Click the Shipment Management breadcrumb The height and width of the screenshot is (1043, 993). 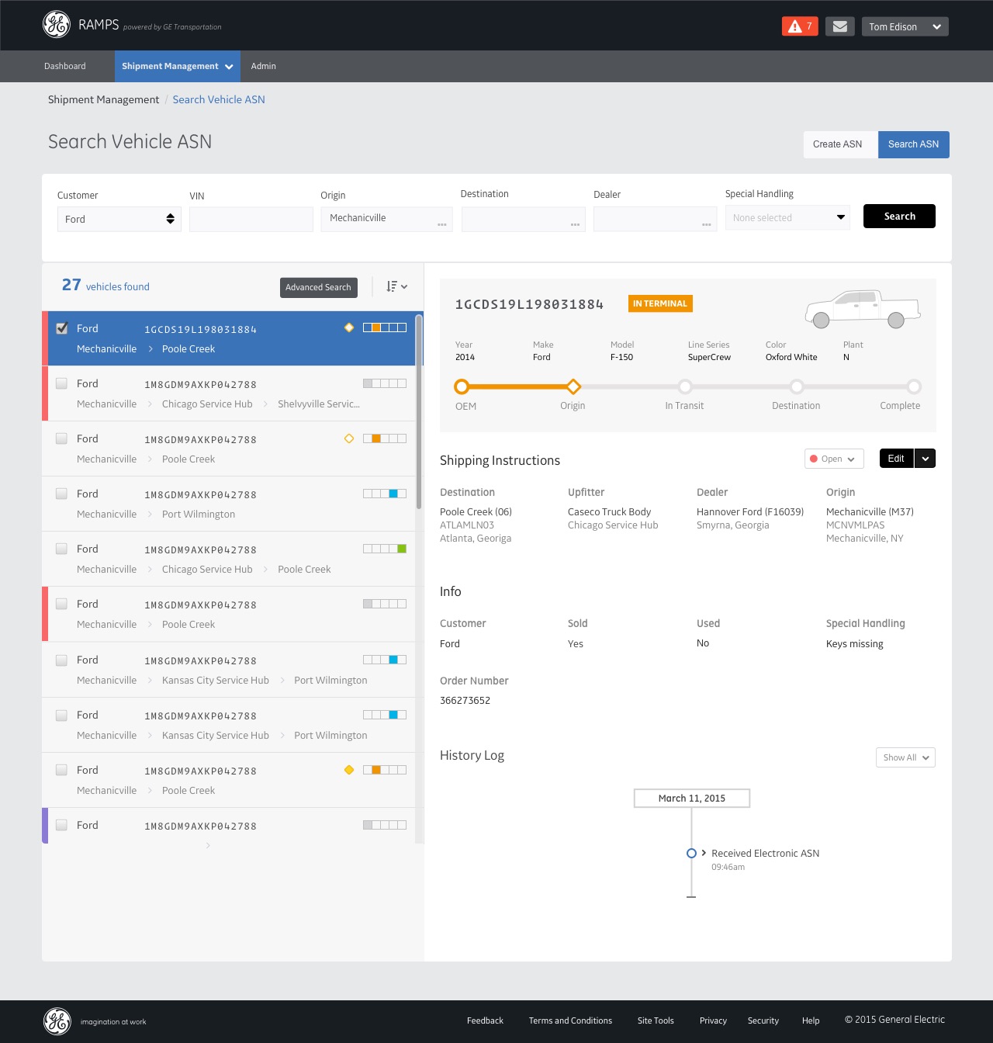pos(103,99)
